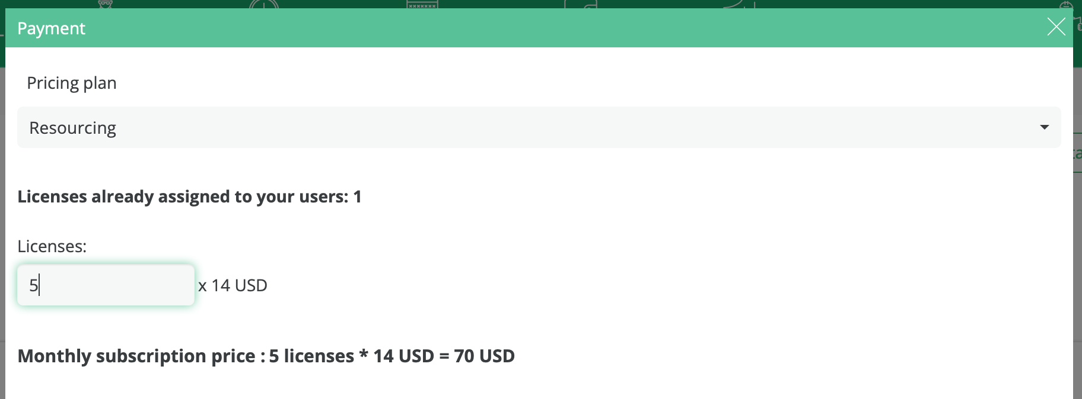Open the Resourcing pricing plan selector

click(x=539, y=127)
